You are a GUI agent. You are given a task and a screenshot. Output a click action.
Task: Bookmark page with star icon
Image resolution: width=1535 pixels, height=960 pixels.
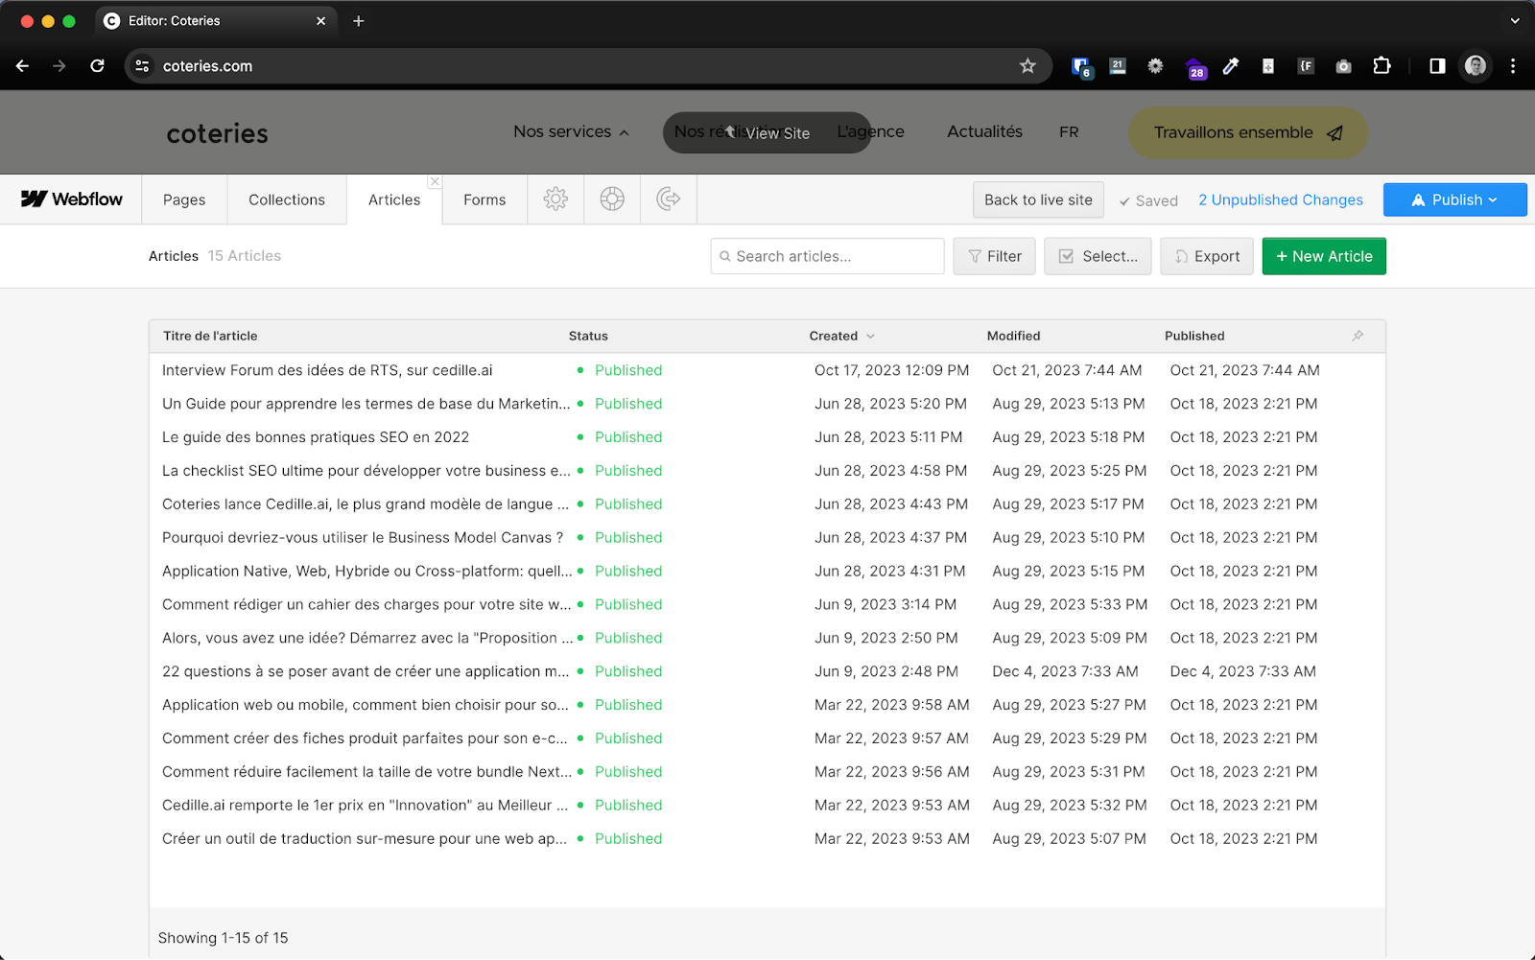pos(1027,66)
